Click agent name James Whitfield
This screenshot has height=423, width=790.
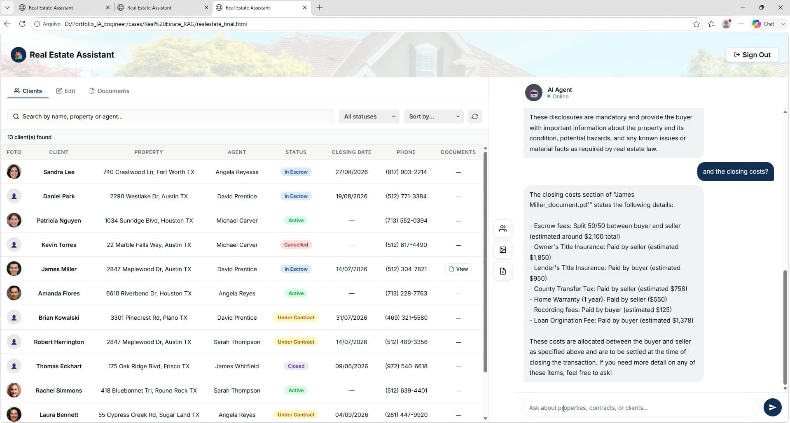click(237, 366)
